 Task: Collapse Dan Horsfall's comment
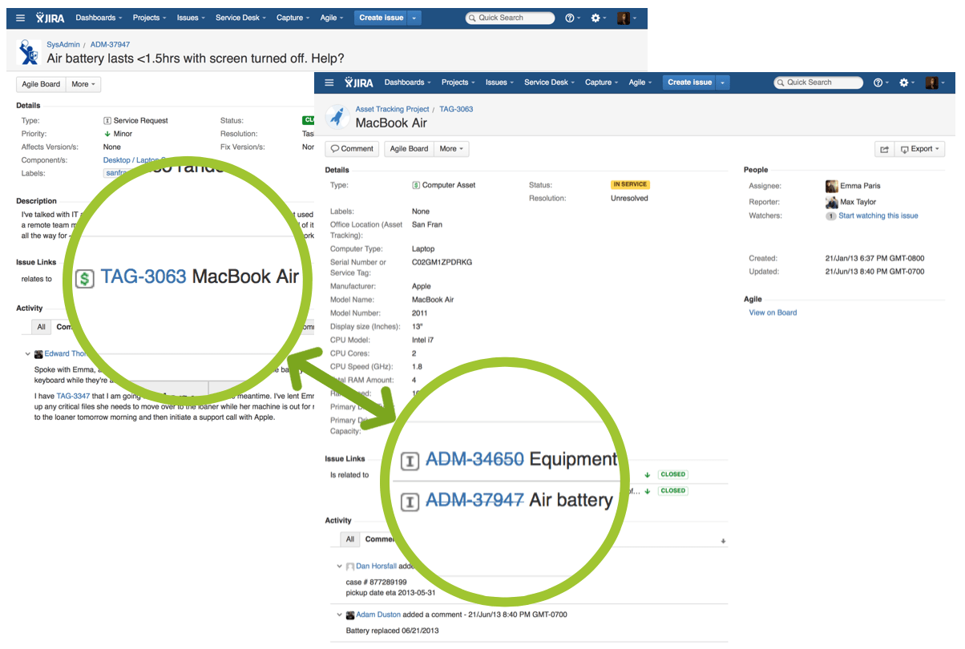(x=339, y=566)
